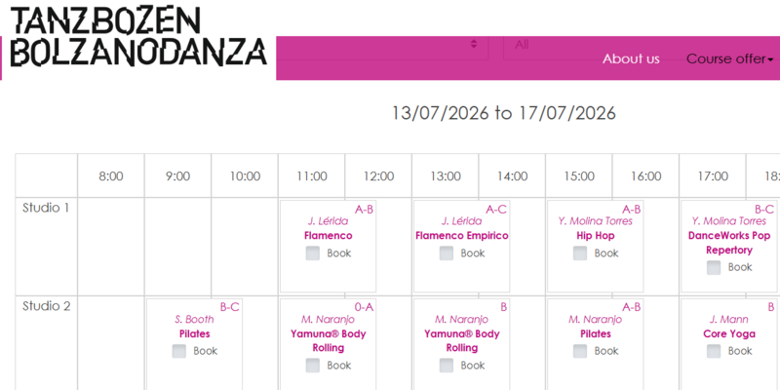Image resolution: width=780 pixels, height=390 pixels.
Task: Check Book for S. Booth's Pilates
Action: (x=179, y=351)
